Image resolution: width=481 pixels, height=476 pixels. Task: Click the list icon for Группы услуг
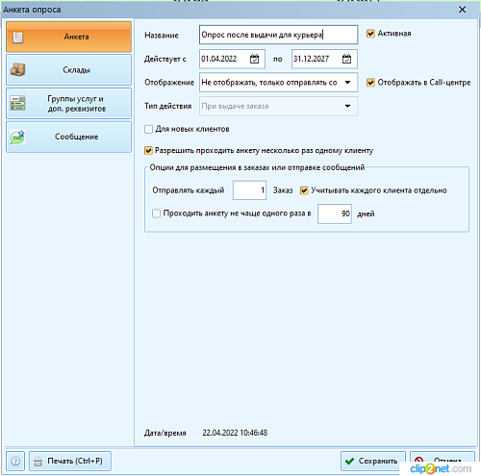(17, 103)
